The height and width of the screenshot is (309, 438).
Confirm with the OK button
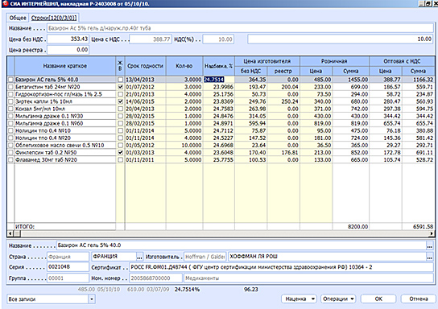coord(378,299)
